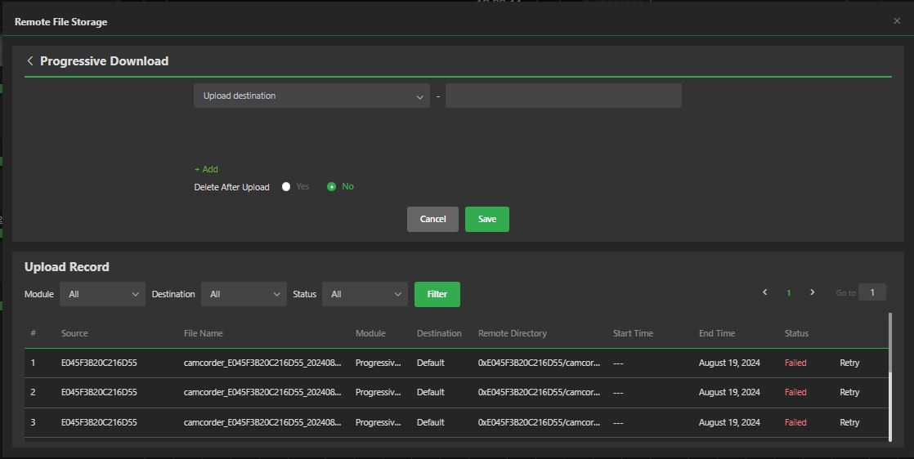Retry the failed upload in row 1
The height and width of the screenshot is (459, 914).
pos(849,363)
